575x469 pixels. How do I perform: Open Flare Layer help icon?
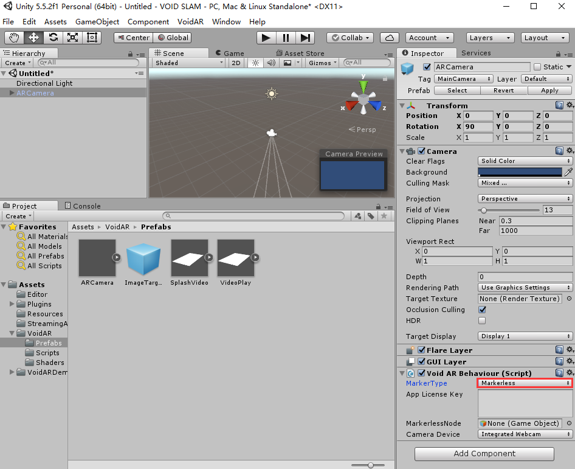[x=559, y=350]
